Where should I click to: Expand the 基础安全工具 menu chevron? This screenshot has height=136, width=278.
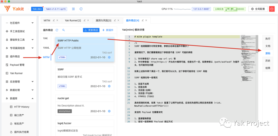pyautogui.click(x=32, y=40)
